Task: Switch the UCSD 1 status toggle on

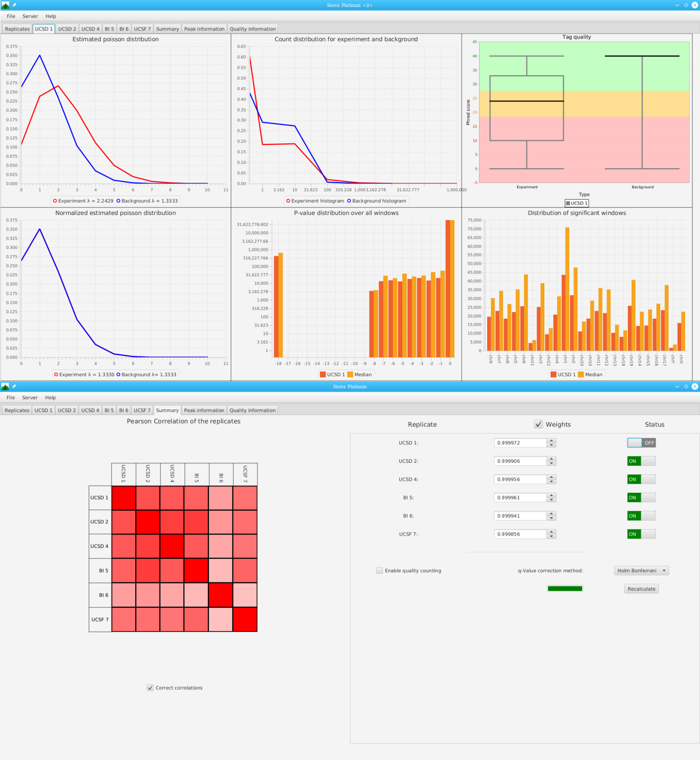Action: 641,443
